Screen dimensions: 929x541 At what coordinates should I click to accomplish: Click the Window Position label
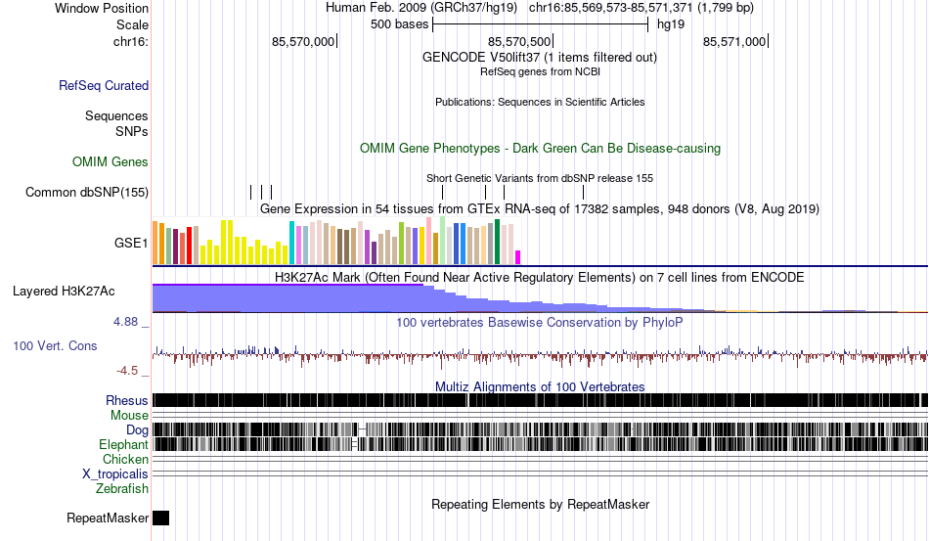(x=102, y=8)
